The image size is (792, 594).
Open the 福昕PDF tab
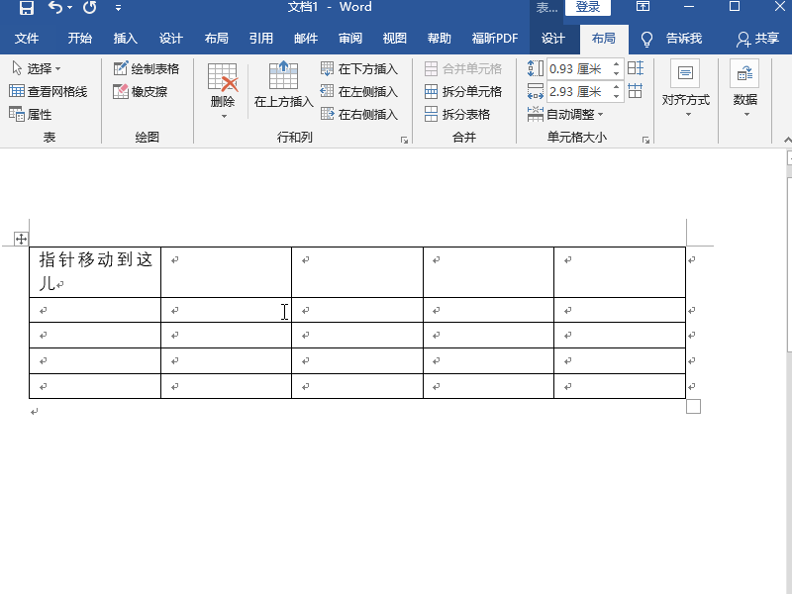(x=495, y=39)
